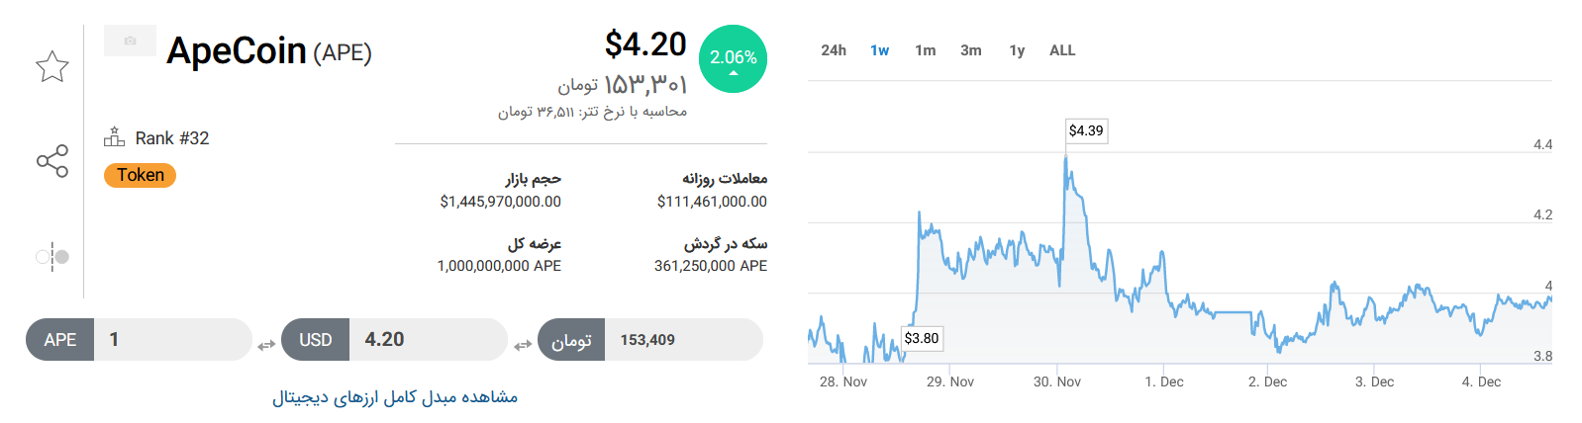Click the 4.2 y-axis value

tap(1542, 214)
